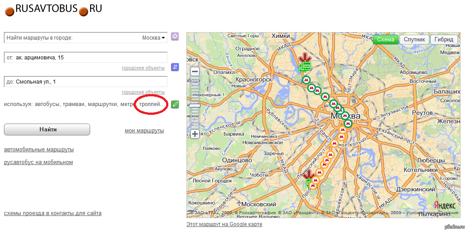Click the Реутов label on map

pyautogui.click(x=423, y=113)
